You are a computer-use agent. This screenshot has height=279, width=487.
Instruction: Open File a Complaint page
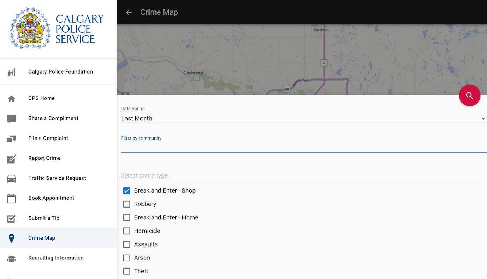tap(48, 138)
